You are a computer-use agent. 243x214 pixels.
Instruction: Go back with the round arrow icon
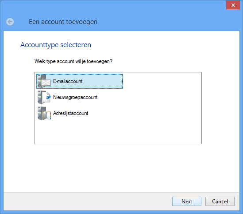point(10,22)
